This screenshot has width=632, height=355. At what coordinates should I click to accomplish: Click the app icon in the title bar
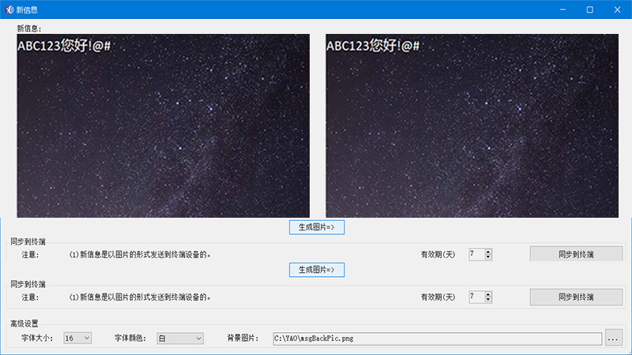(9, 9)
